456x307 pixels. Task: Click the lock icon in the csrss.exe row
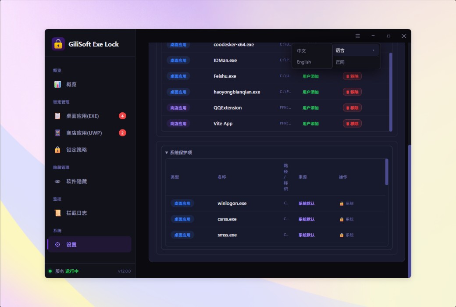342,219
